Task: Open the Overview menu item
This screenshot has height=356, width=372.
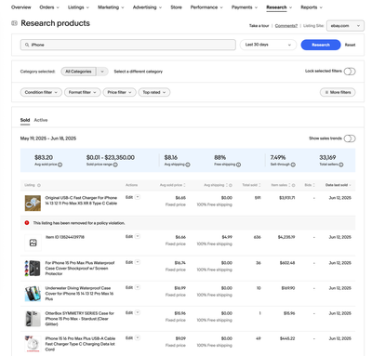Action: click(21, 7)
